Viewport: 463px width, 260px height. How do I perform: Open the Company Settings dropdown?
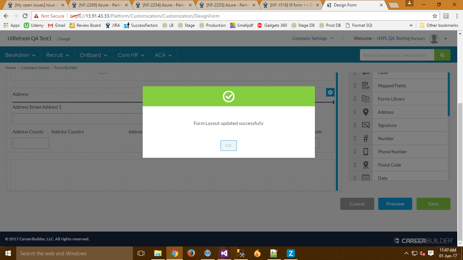coord(313,38)
